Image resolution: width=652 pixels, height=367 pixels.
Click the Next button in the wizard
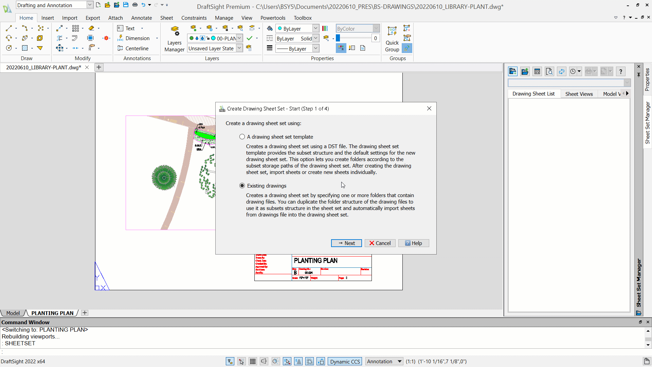[346, 243]
